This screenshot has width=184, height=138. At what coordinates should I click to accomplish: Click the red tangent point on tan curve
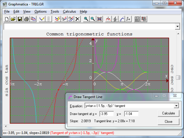coord(59,90)
